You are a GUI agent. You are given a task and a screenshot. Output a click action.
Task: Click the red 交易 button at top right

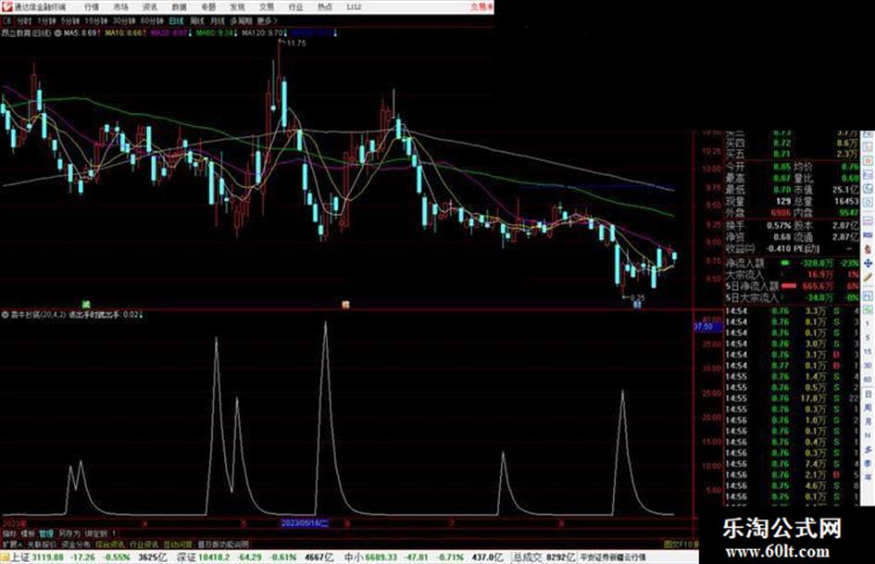(481, 7)
